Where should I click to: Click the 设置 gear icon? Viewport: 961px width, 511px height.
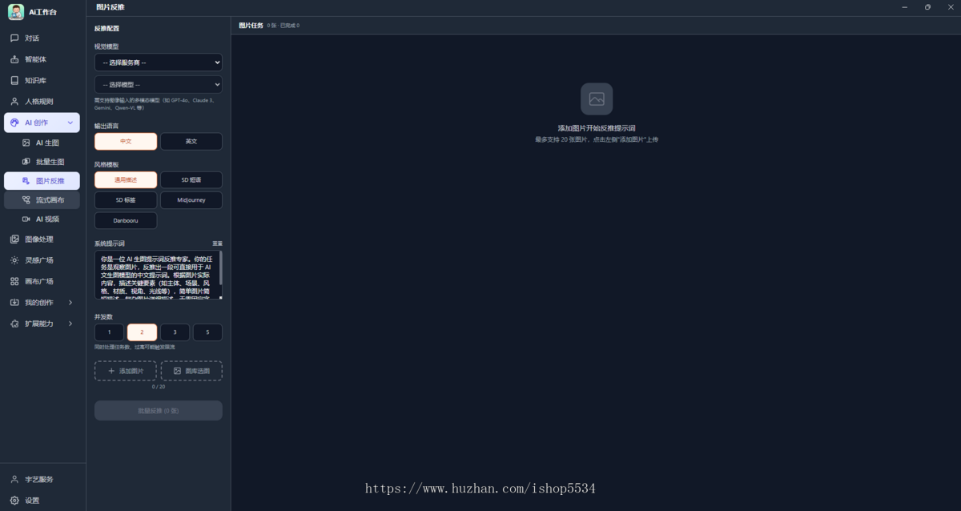click(x=14, y=501)
